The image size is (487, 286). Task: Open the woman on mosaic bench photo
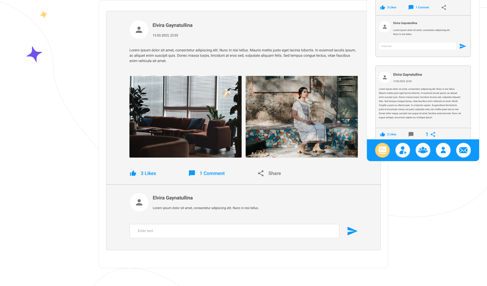point(302,117)
